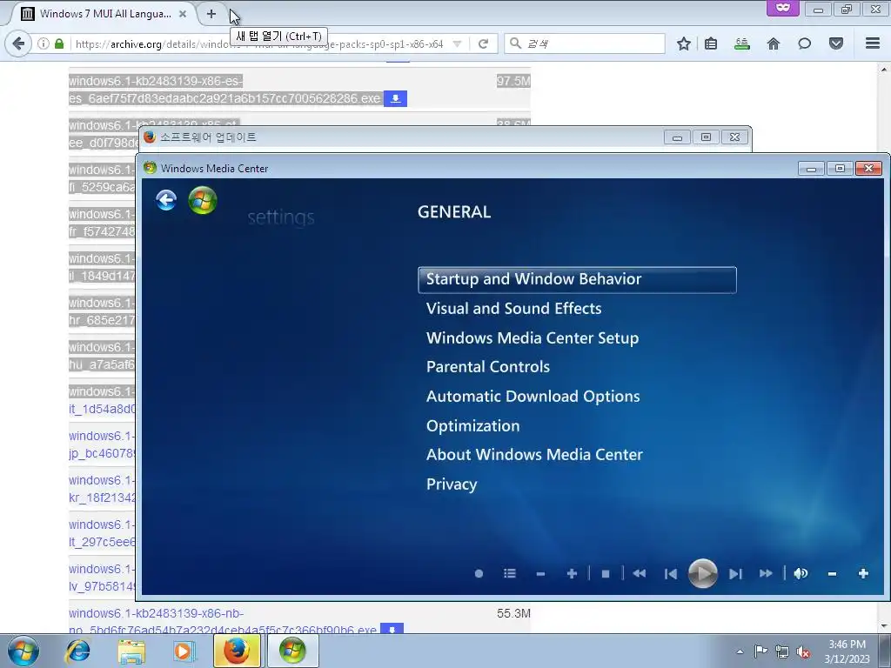
Task: Open Windows Explorer from the taskbar
Action: (131, 651)
